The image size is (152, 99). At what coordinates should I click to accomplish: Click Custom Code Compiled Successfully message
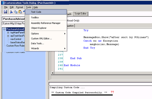click(79, 93)
